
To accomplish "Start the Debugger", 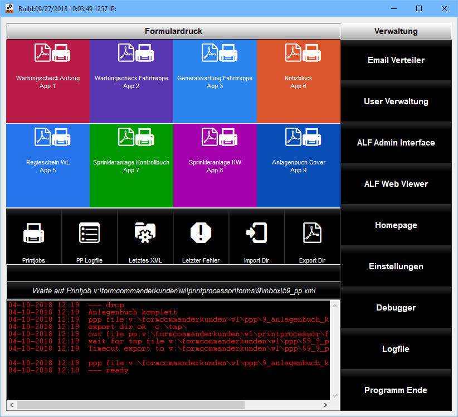I will (396, 308).
